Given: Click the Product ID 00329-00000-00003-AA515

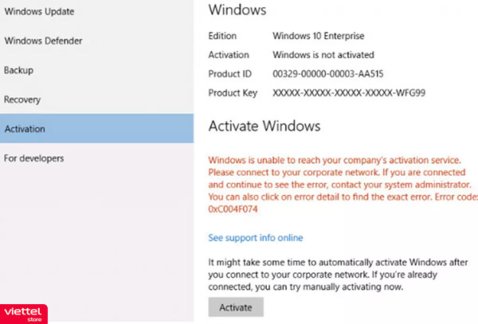Looking at the screenshot, I should click(328, 74).
